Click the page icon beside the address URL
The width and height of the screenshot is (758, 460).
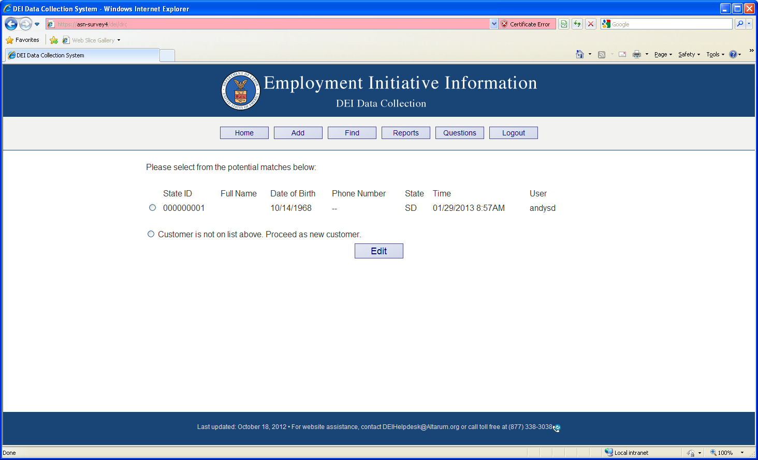tap(51, 24)
